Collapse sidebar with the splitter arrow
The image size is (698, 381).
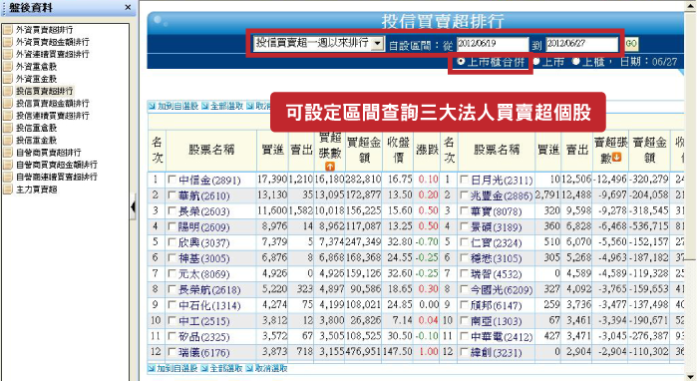pos(133,207)
